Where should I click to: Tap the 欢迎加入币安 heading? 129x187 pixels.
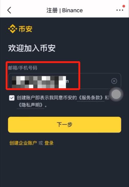tap(32, 48)
